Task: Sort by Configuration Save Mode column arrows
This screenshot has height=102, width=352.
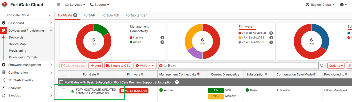Action: tap(314, 74)
